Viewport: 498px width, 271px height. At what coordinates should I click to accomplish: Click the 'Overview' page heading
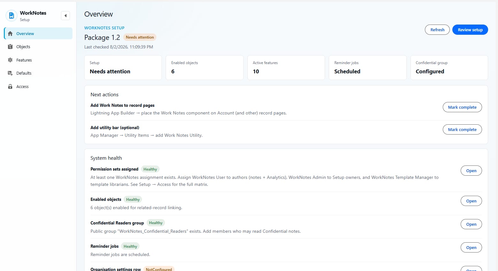(x=99, y=14)
